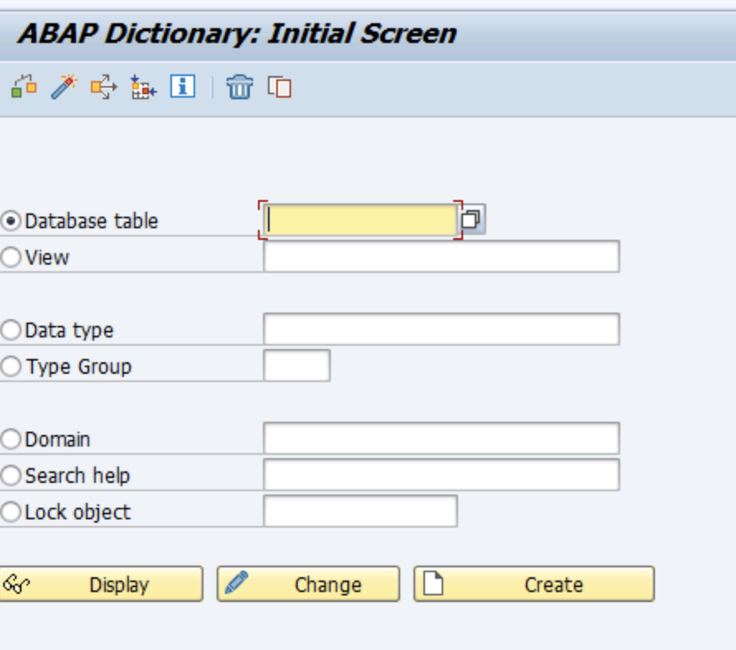
Task: Click the Change button
Action: point(308,584)
